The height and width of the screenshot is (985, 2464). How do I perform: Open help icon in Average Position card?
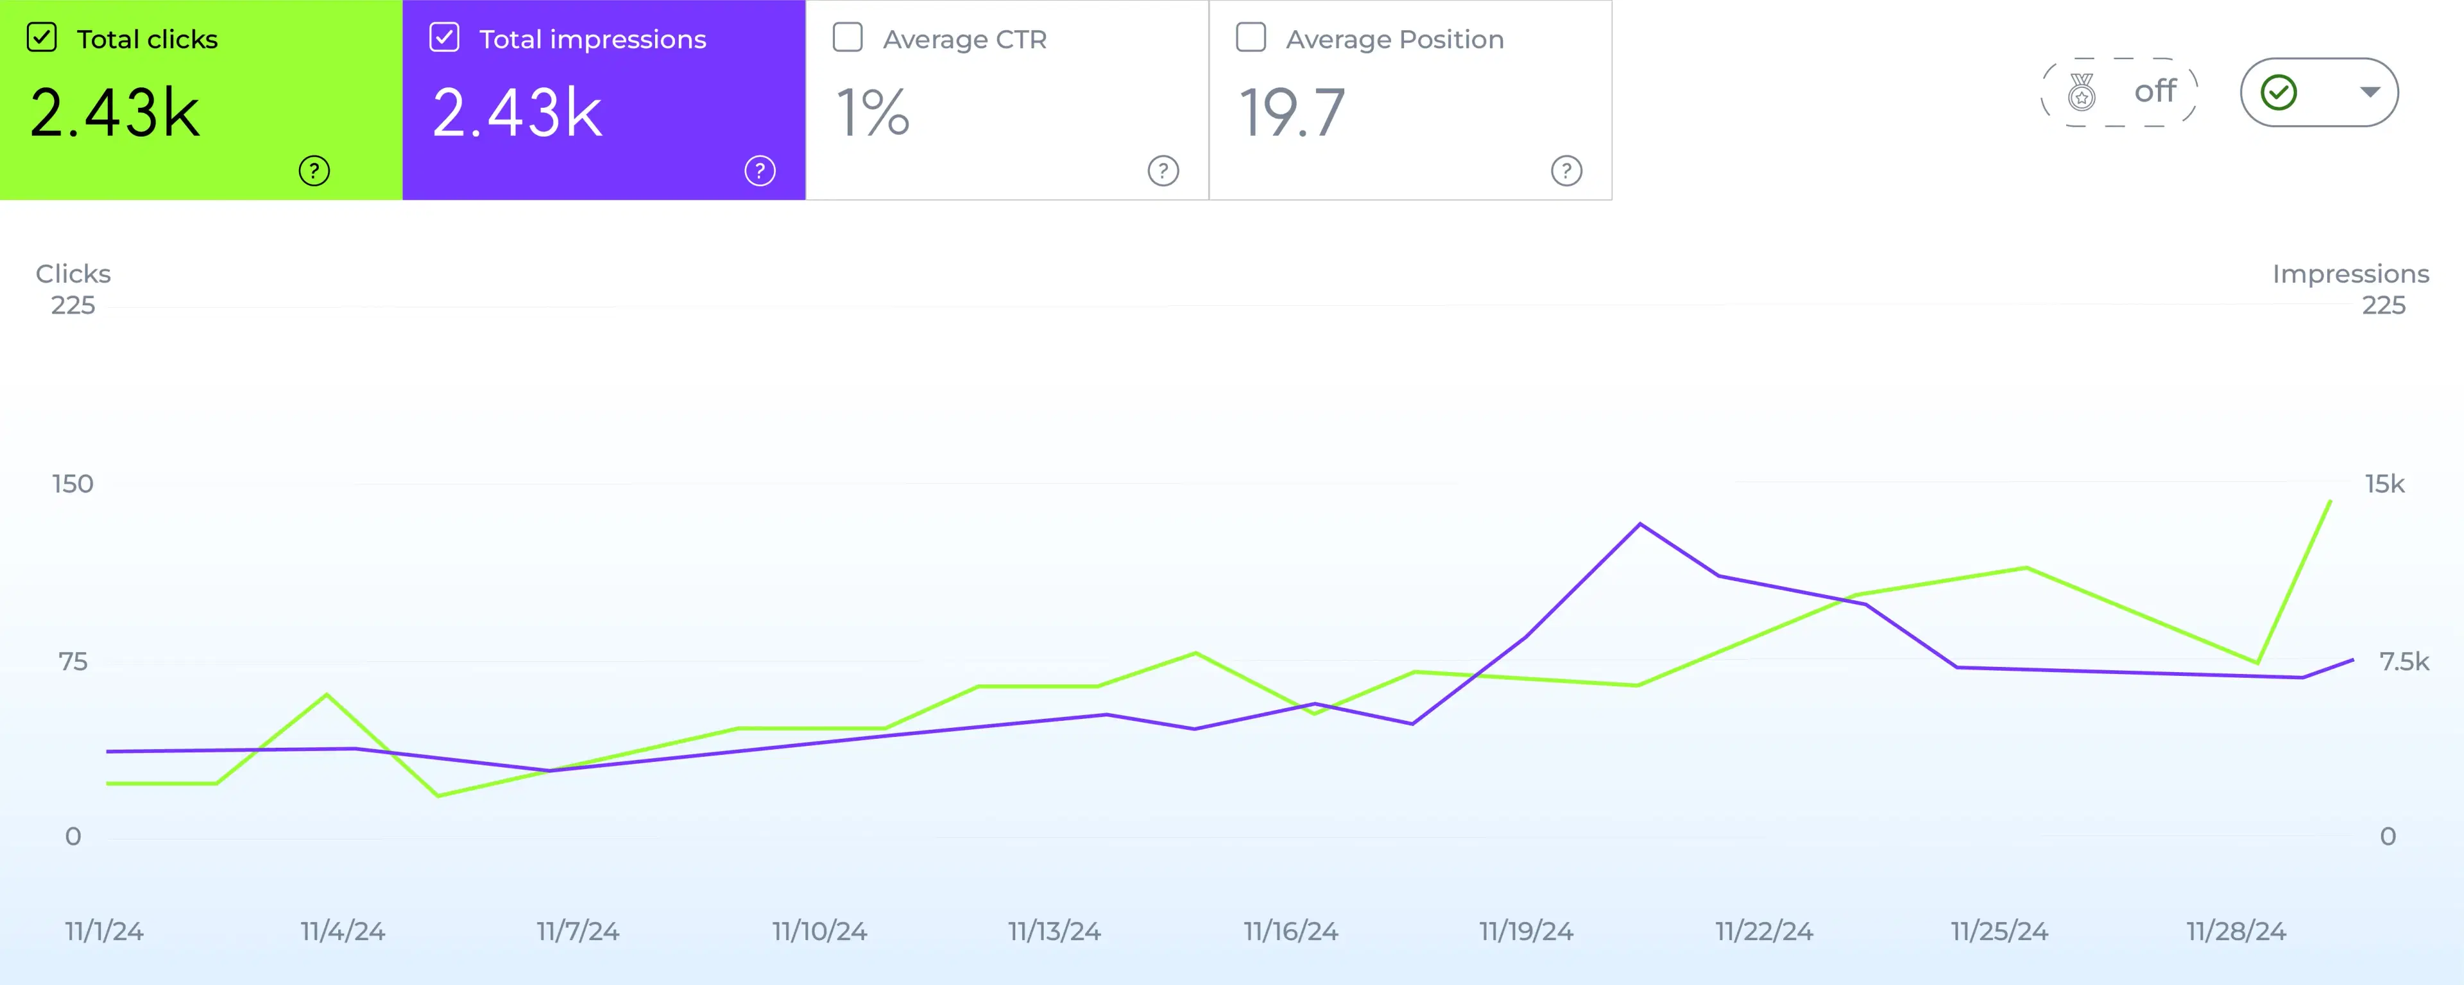click(x=1566, y=171)
